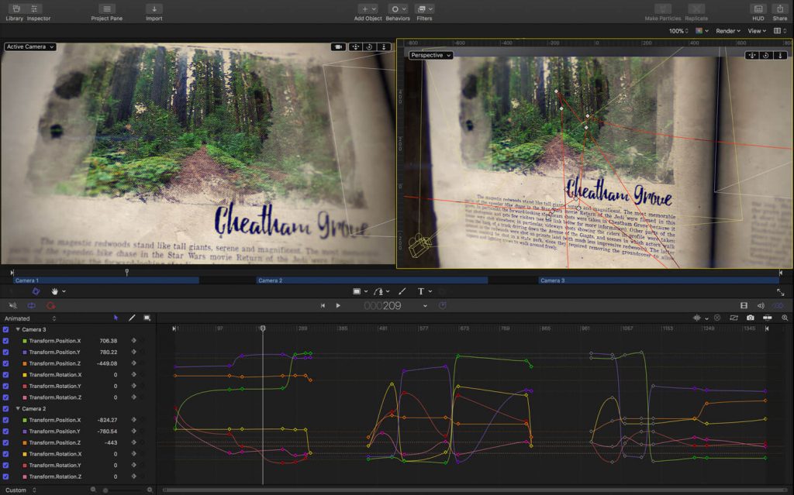Screen dimensions: 794x495
Task: Click the Share icon
Action: click(779, 9)
